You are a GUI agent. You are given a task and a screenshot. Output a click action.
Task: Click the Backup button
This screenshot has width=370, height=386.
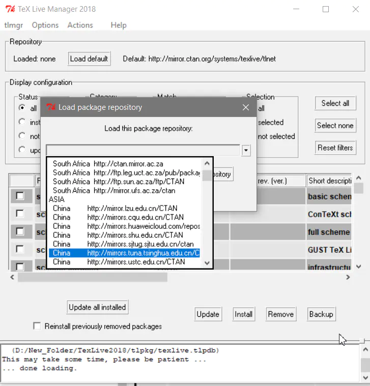(321, 314)
